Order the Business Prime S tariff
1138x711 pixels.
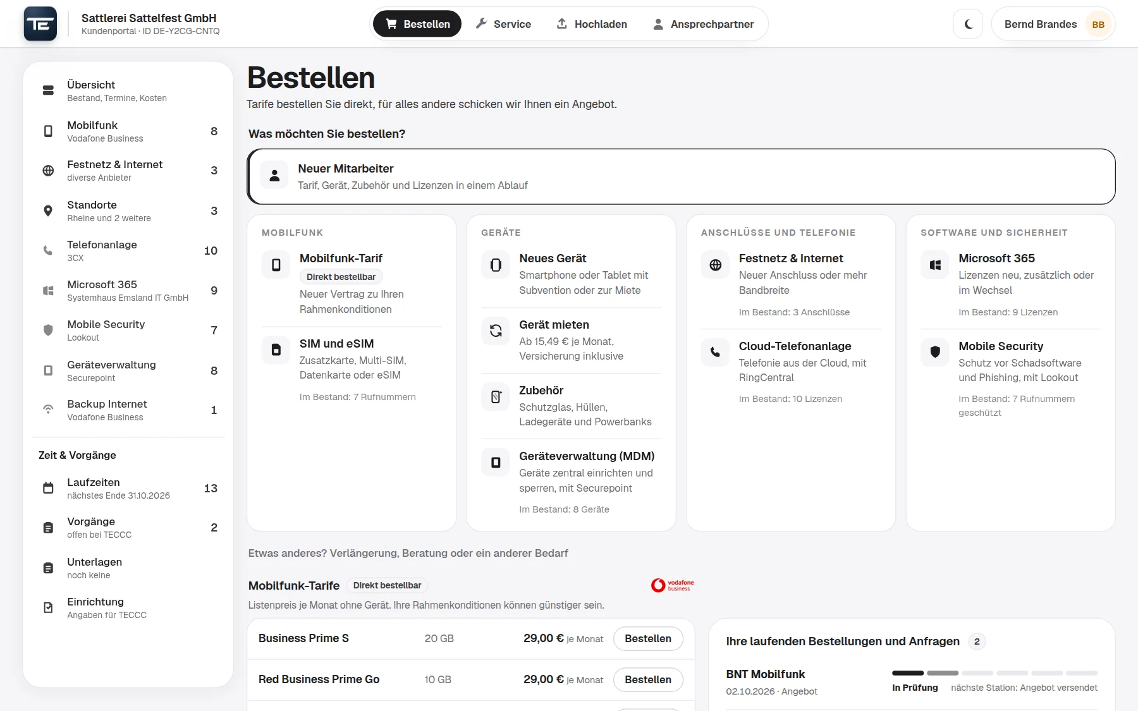click(x=648, y=638)
